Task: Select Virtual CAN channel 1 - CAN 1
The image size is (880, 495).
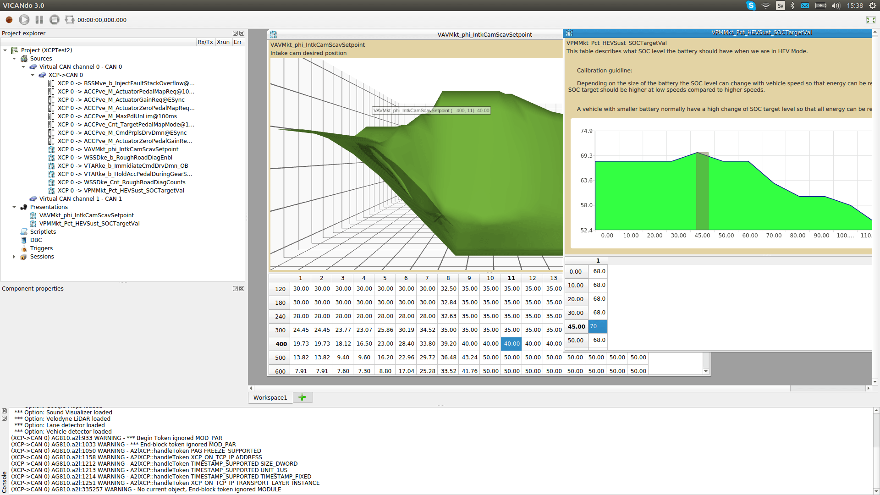Action: (x=81, y=199)
